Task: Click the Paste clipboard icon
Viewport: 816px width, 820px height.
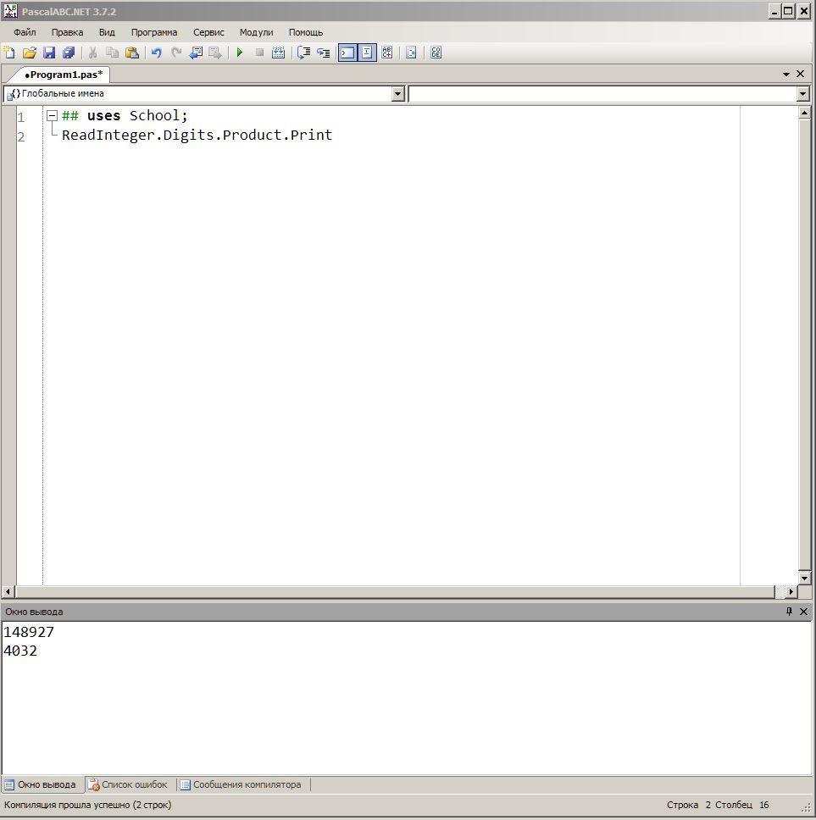Action: pyautogui.click(x=132, y=53)
